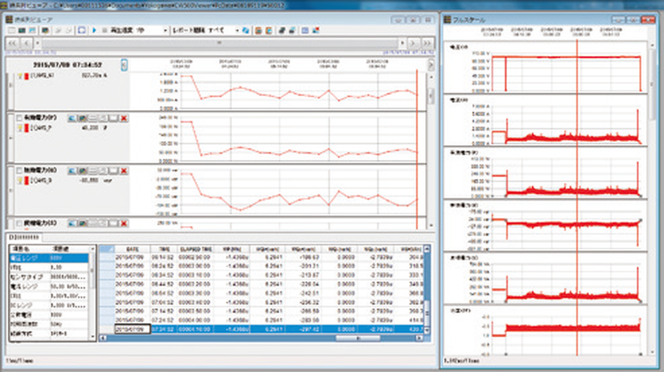664x372 pixels.
Task: Click the time scrollbar thumb in the navigation bar
Action: [x=219, y=43]
